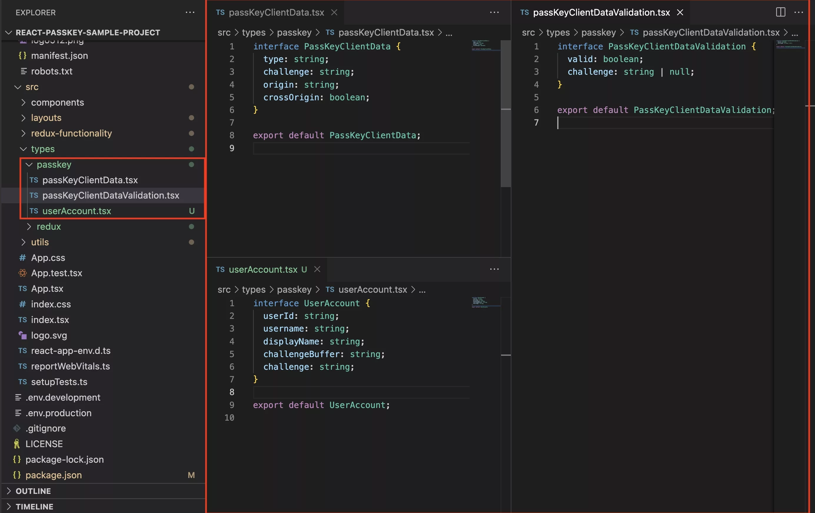
Task: Click 'export default UserAccount;' line
Action: pos(321,405)
